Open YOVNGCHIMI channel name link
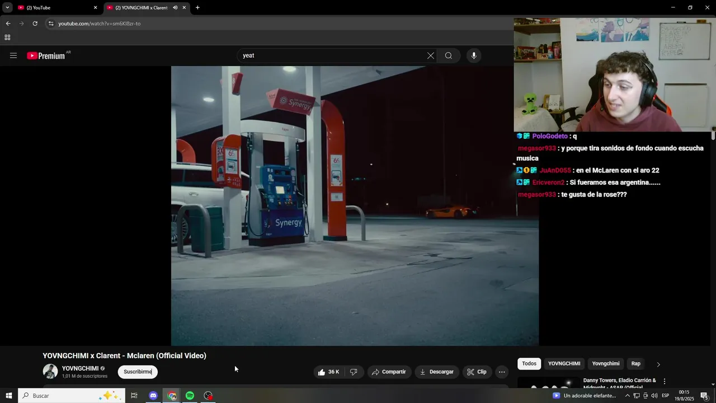 pyautogui.click(x=80, y=368)
